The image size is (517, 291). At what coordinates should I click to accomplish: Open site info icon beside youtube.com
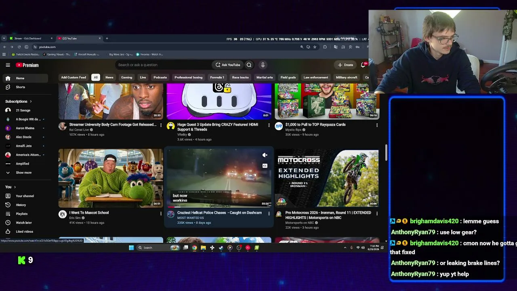(35, 47)
